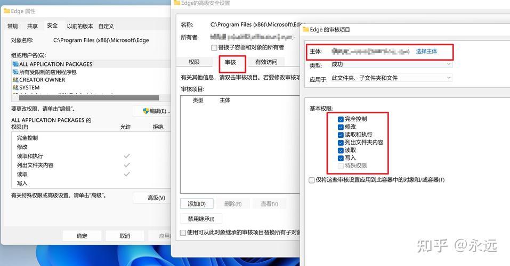Click the 添加(D) button
The height and width of the screenshot is (266, 510).
pyautogui.click(x=197, y=204)
